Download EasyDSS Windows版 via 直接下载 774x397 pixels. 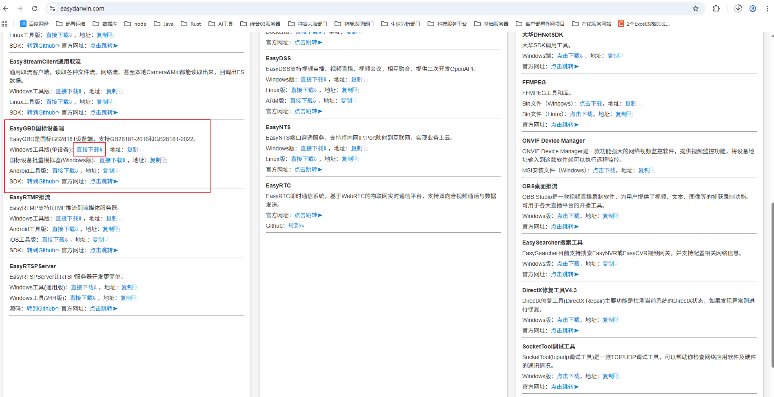314,79
